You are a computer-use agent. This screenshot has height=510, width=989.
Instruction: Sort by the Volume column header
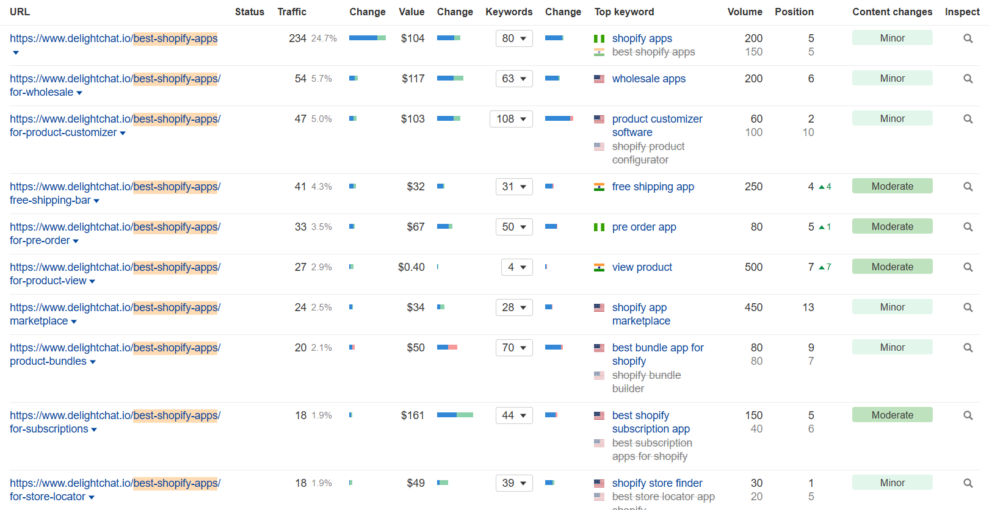pos(745,12)
